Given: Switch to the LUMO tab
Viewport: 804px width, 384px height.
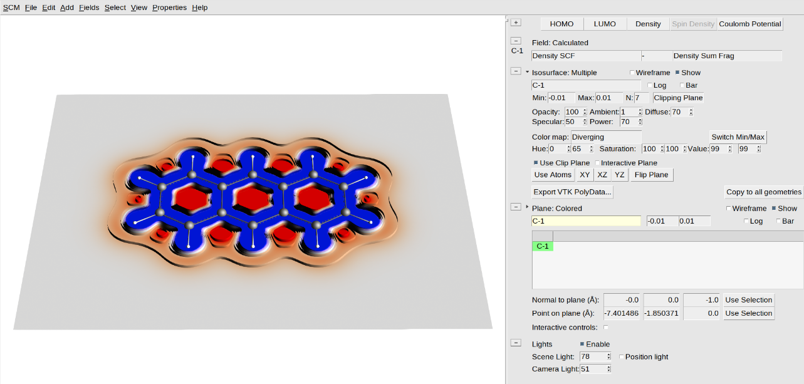Looking at the screenshot, I should [x=604, y=23].
